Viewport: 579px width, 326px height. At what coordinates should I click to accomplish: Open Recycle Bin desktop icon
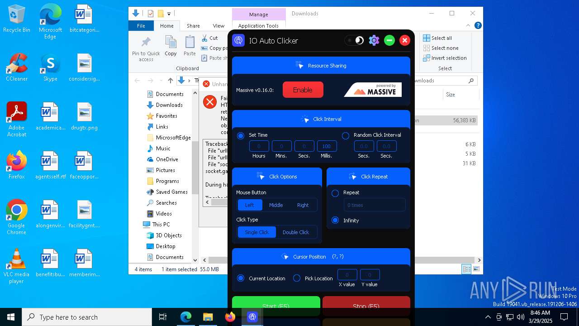(17, 19)
